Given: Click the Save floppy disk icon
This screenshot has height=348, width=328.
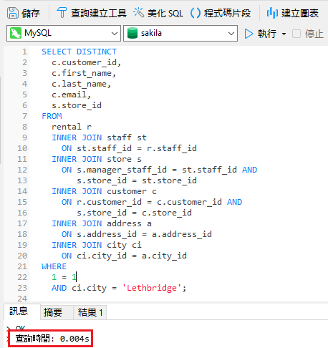Looking at the screenshot, I should pos(12,13).
